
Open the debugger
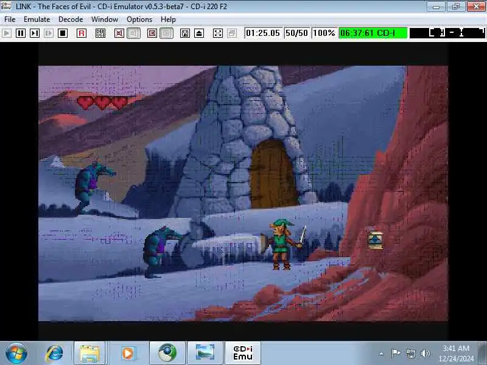(x=100, y=33)
